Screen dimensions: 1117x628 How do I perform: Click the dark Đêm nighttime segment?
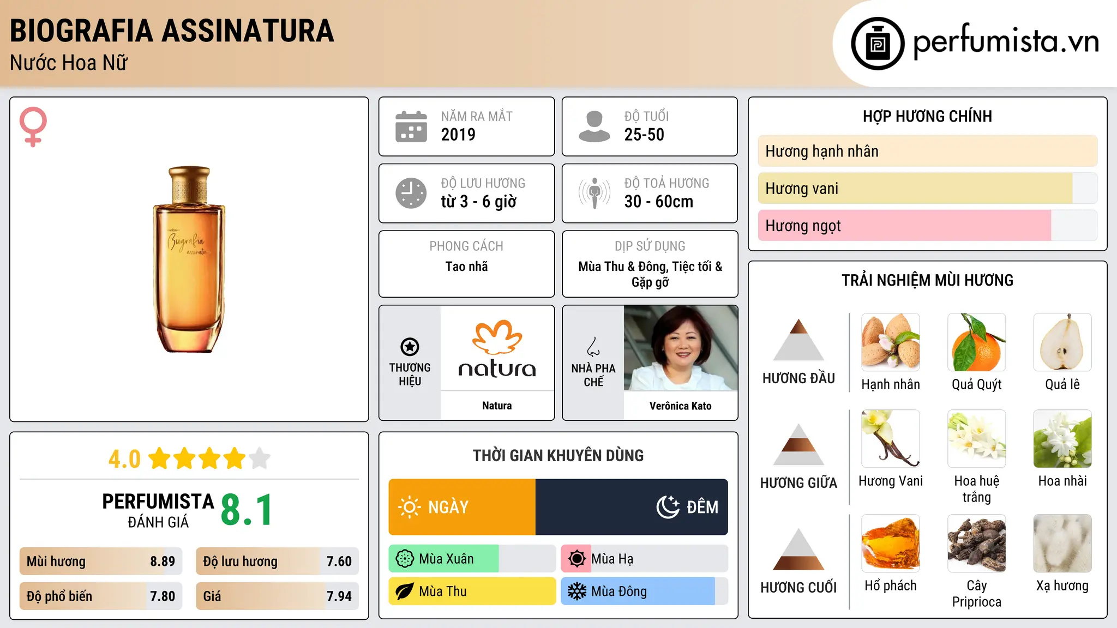point(632,507)
